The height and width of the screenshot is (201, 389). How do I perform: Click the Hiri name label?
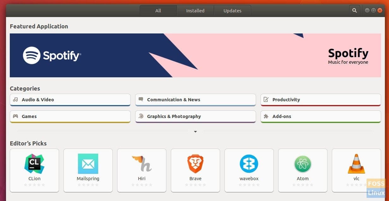coord(142,179)
